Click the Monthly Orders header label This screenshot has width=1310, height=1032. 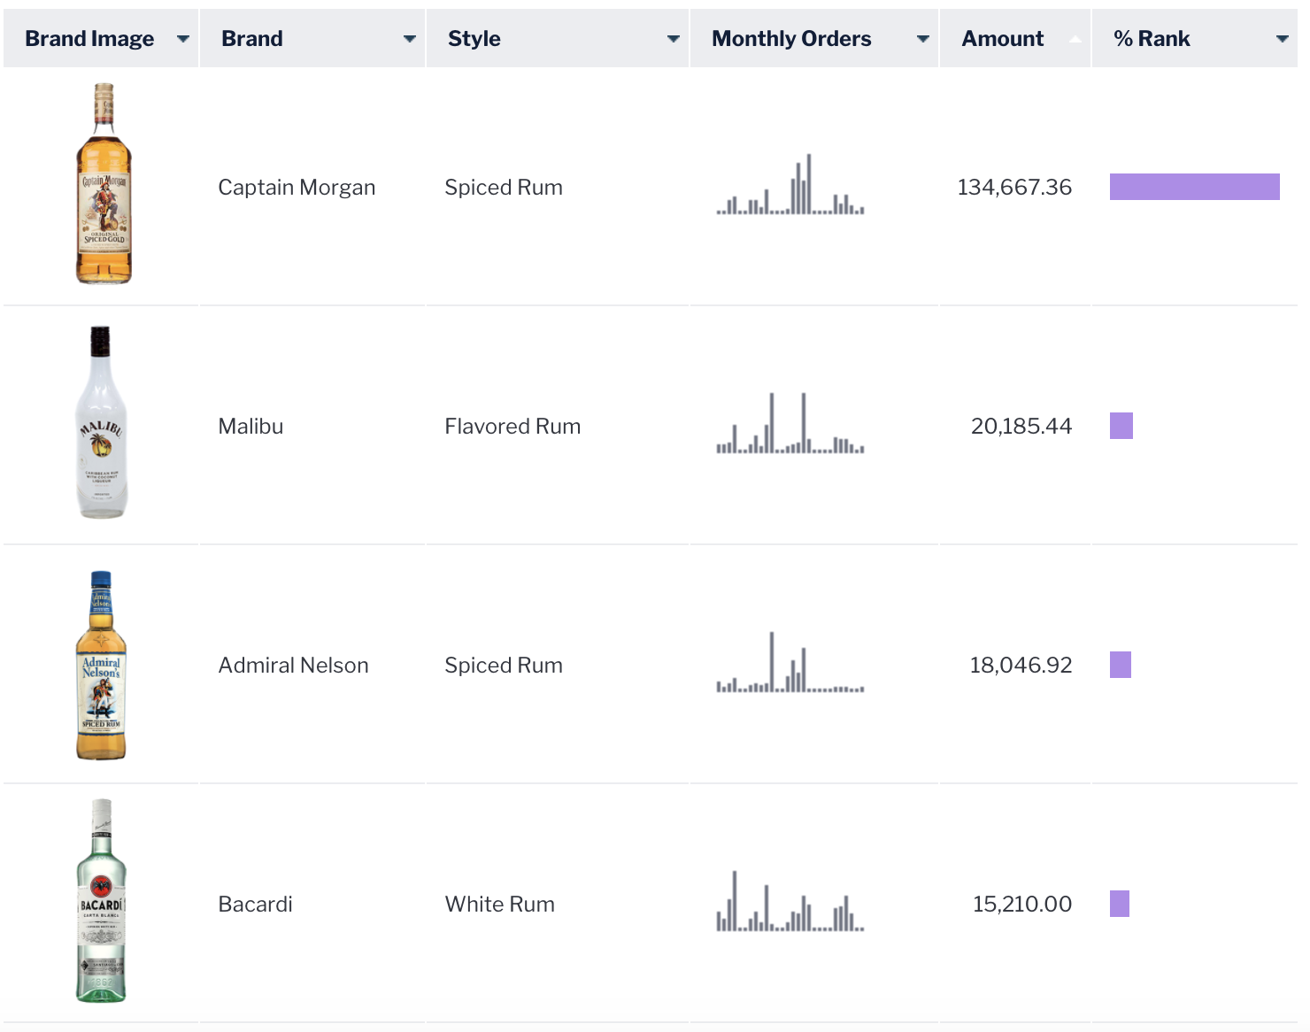[x=791, y=39]
